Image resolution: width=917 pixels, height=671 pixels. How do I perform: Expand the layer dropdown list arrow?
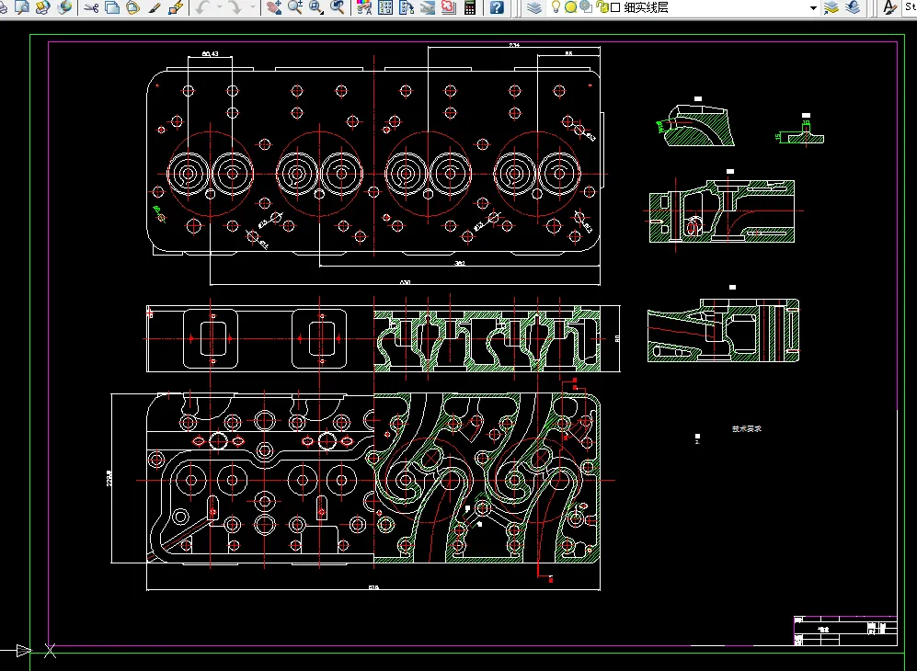tap(813, 7)
